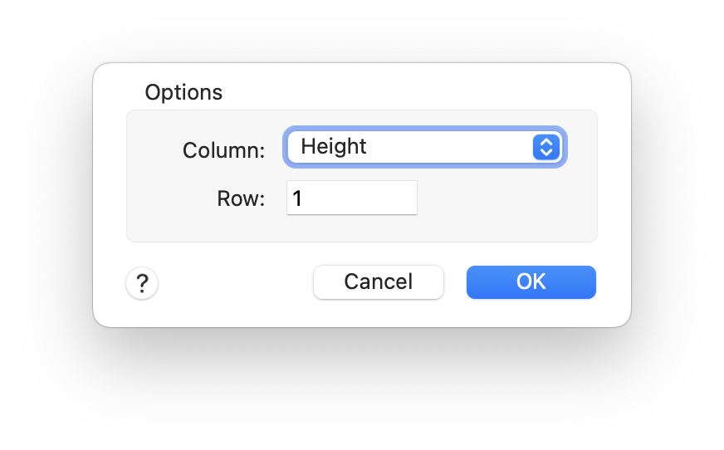Click the word Height in the popup
The width and height of the screenshot is (724, 450).
click(334, 147)
